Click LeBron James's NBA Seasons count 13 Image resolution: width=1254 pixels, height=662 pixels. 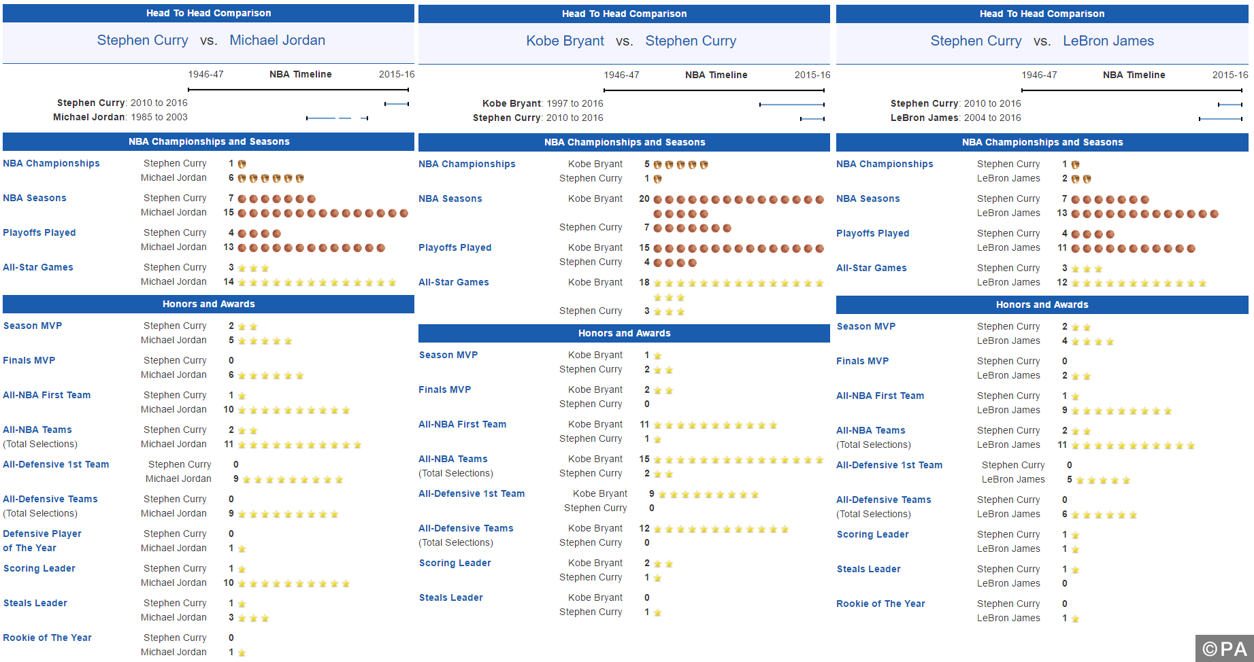(x=1062, y=213)
